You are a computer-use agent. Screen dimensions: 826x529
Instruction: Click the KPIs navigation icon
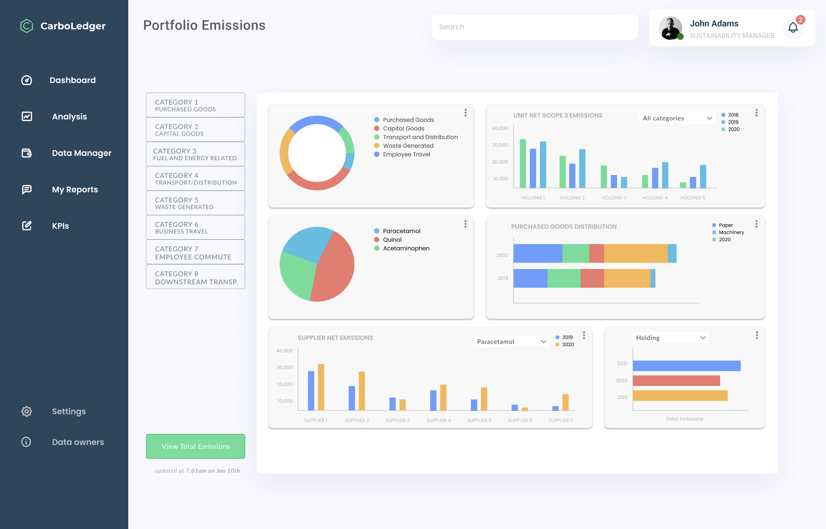[x=26, y=225]
